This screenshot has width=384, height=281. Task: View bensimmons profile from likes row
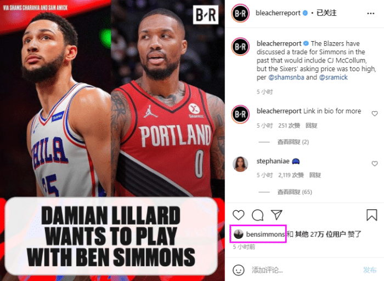[x=265, y=234]
